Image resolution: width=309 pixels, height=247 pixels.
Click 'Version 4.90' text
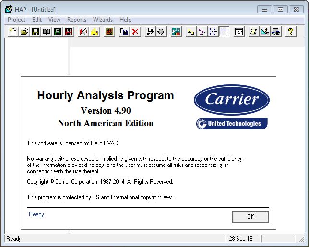106,111
